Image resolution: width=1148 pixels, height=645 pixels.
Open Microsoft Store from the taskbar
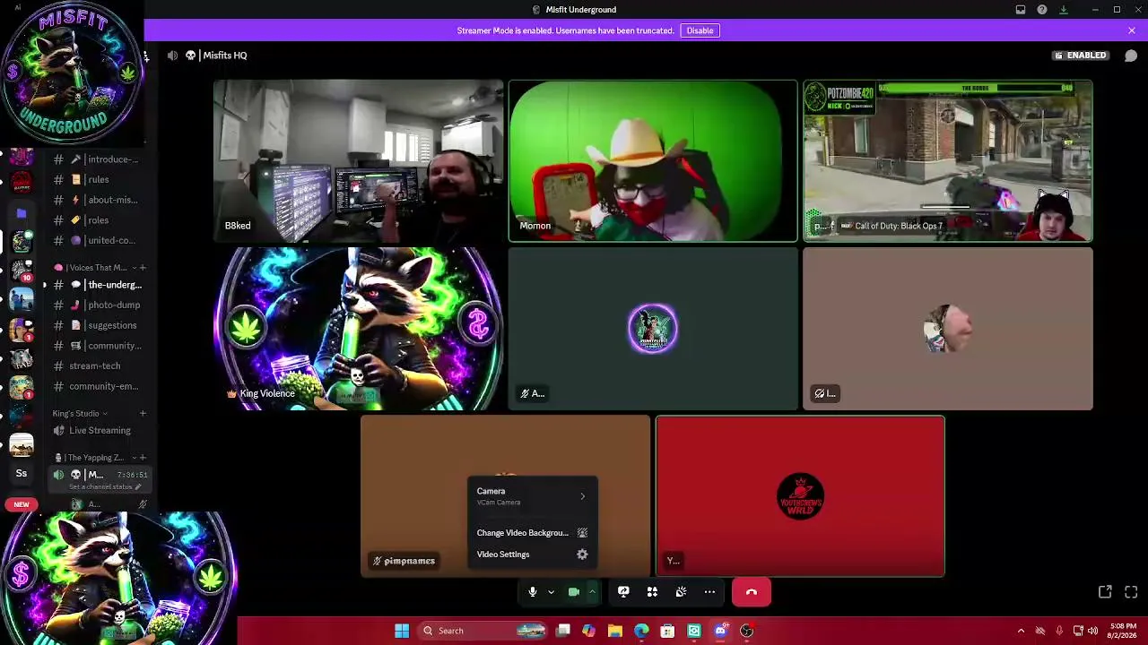(667, 631)
